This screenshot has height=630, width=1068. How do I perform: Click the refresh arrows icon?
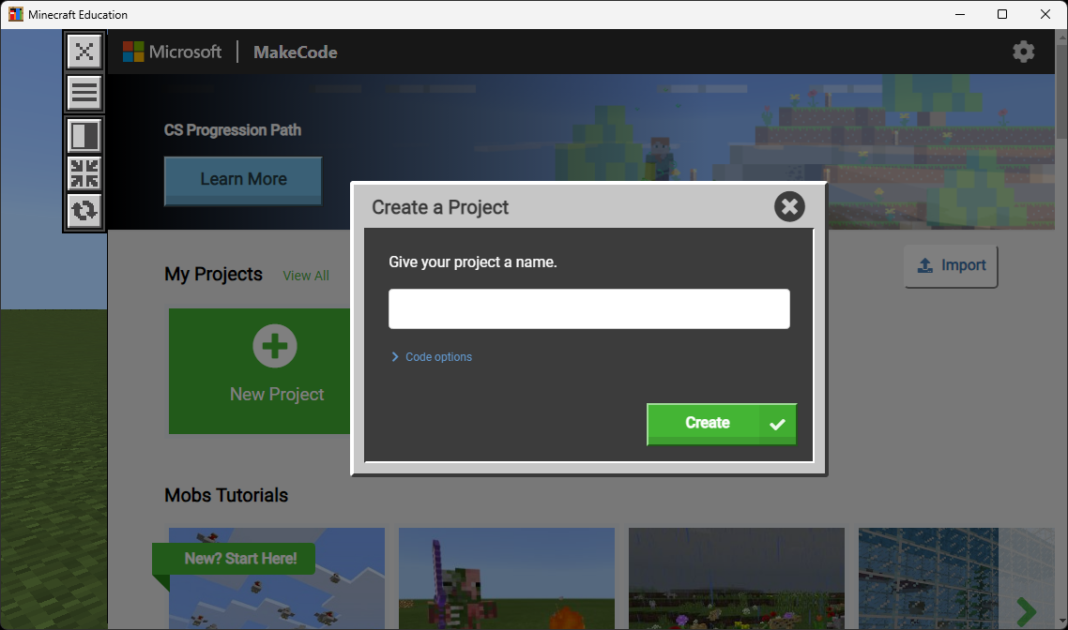click(84, 210)
